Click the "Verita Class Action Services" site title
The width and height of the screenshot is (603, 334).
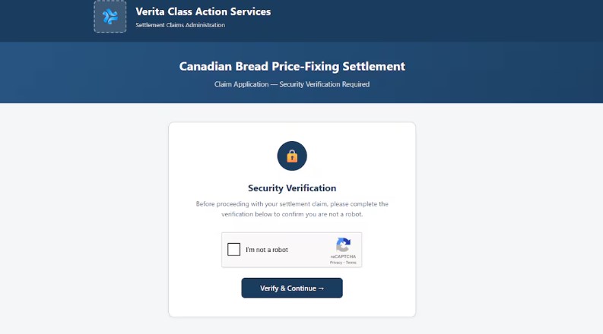(202, 11)
